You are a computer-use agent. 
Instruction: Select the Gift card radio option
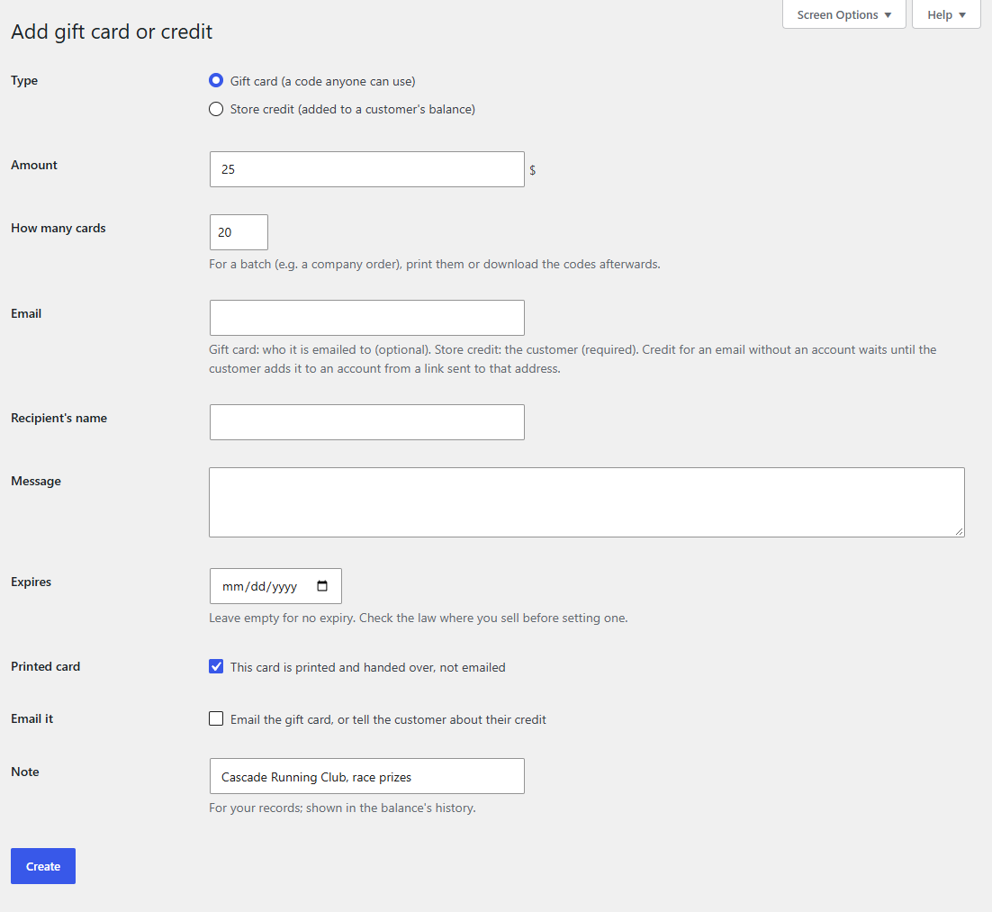tap(216, 80)
